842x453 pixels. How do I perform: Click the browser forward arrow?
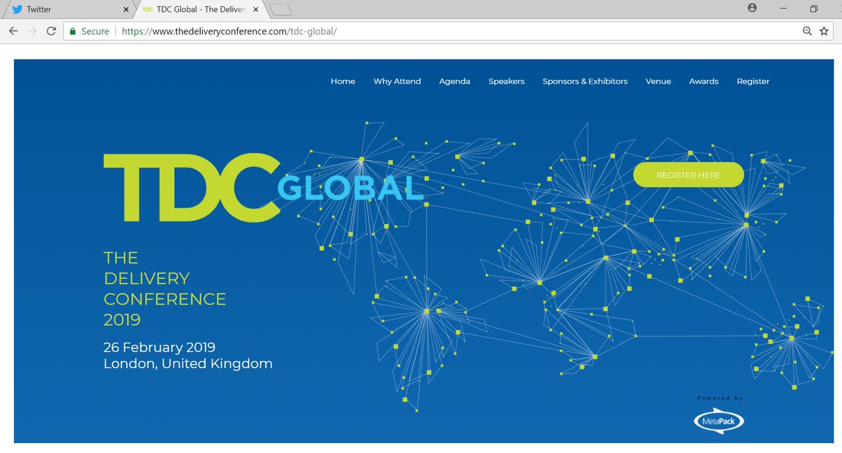coord(32,31)
